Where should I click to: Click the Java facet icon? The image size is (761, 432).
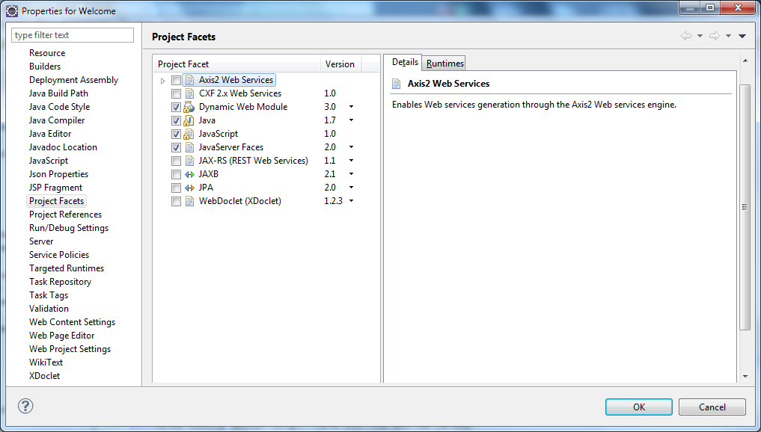click(x=189, y=121)
